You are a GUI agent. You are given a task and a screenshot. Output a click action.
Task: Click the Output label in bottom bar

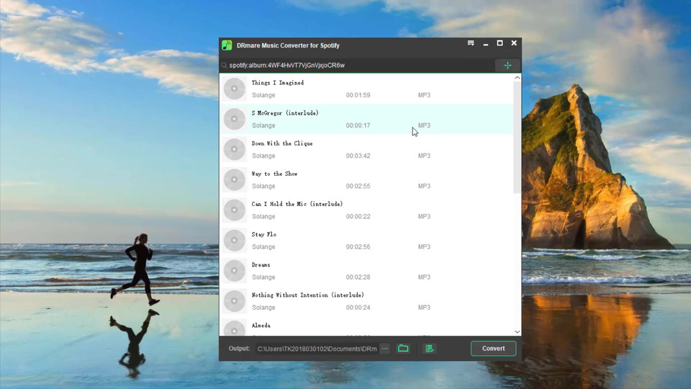click(x=239, y=349)
